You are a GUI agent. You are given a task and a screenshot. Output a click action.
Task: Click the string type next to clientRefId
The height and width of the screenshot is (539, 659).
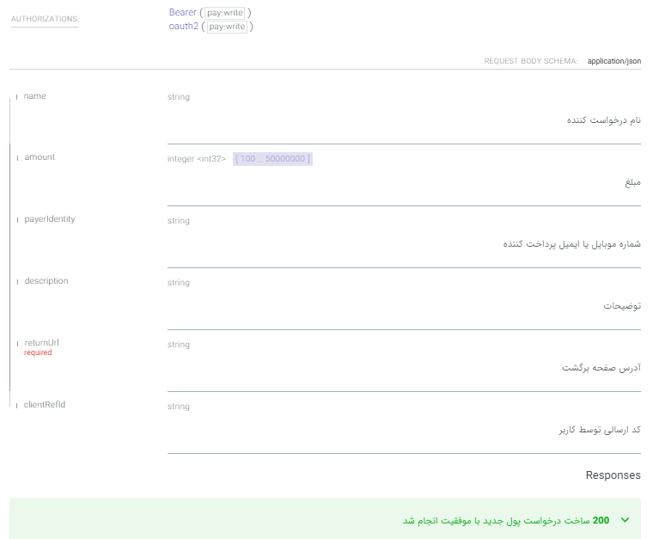click(x=179, y=407)
